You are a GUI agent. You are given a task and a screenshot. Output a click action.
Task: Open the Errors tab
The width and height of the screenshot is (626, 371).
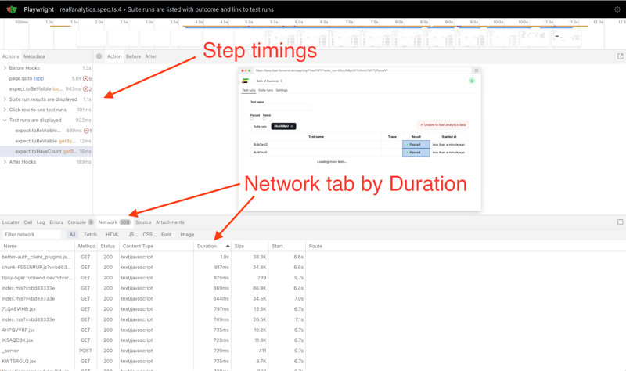click(x=56, y=222)
